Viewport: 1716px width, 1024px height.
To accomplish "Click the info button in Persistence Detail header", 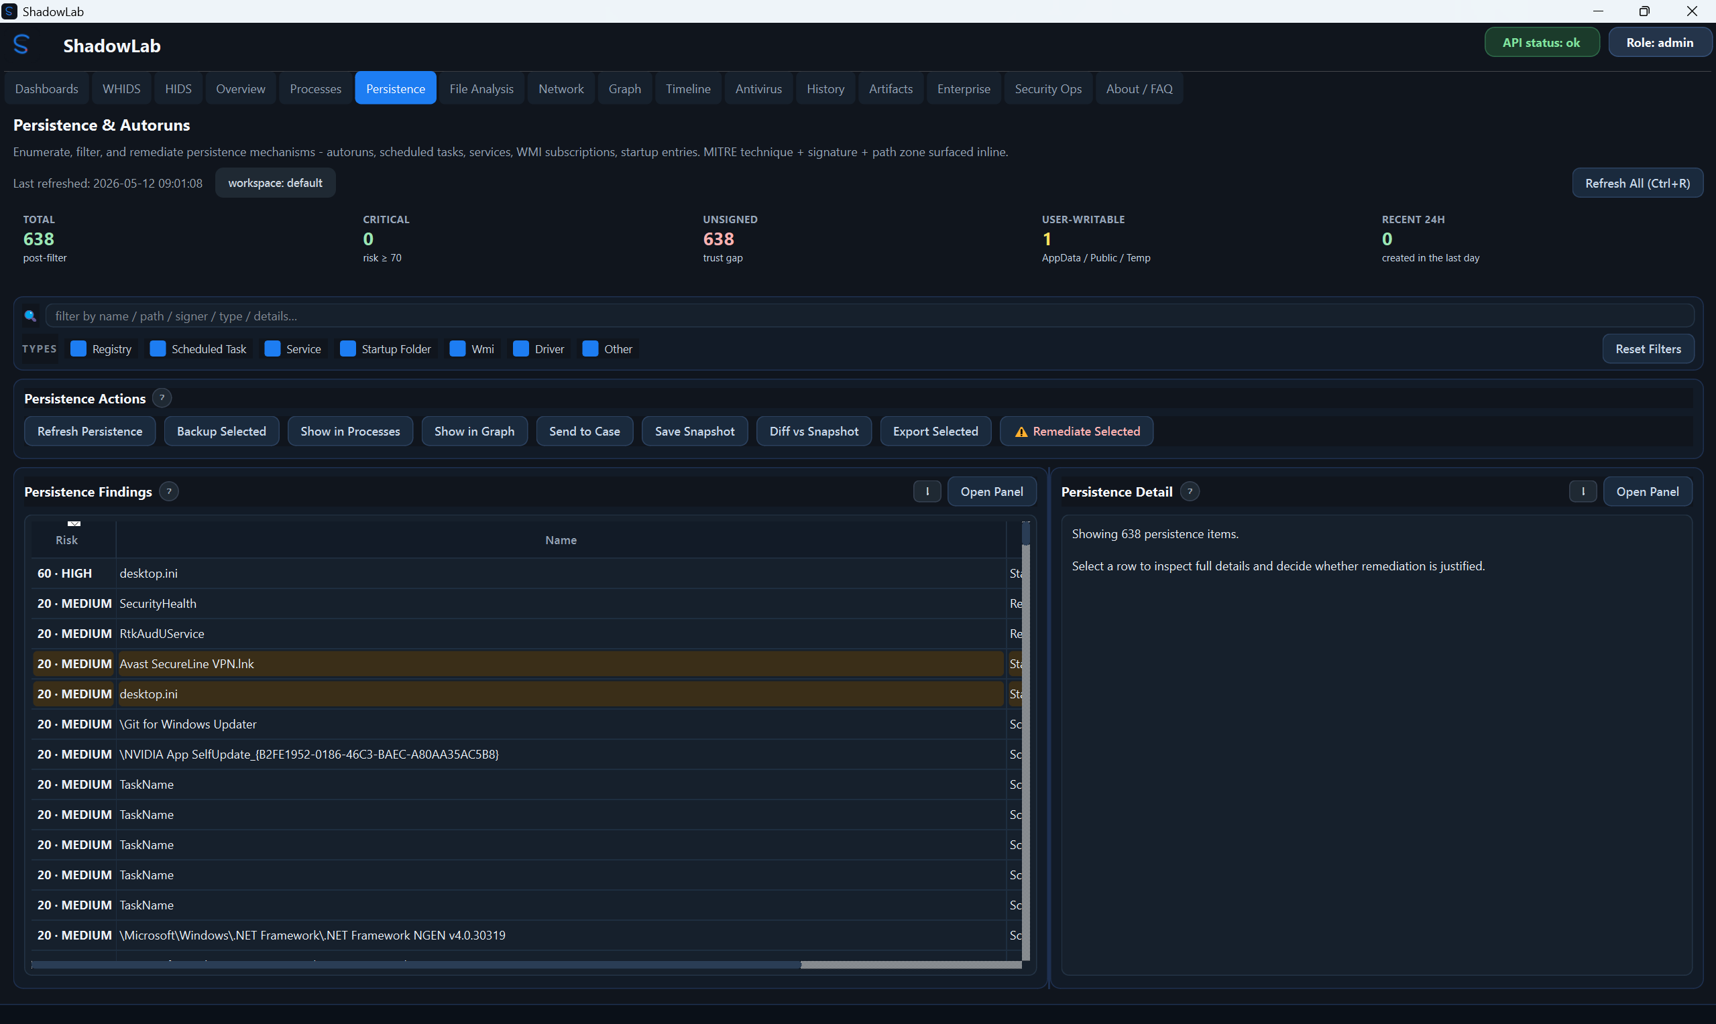I will [1583, 491].
